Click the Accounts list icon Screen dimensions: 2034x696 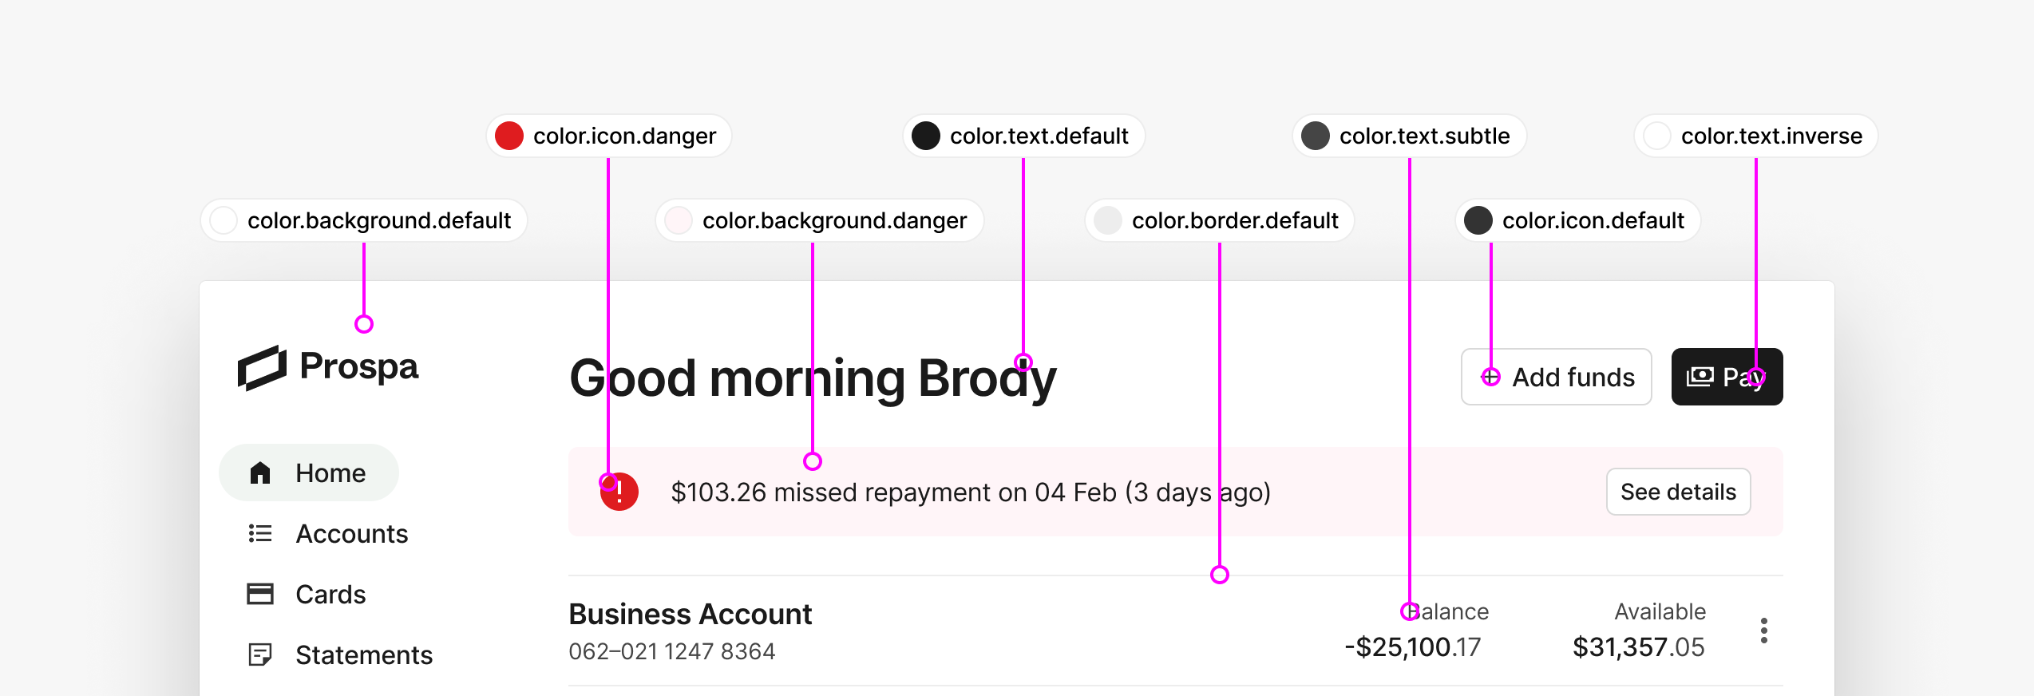pyautogui.click(x=260, y=533)
